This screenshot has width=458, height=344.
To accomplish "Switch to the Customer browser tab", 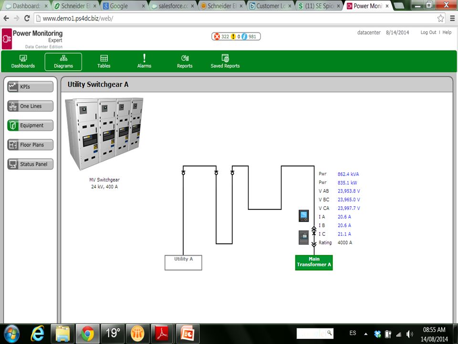I will coord(270,6).
